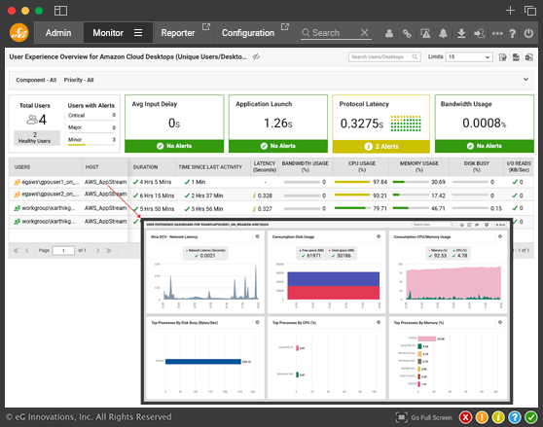The width and height of the screenshot is (543, 427).
Task: Clear the top search with the X
Action: tap(364, 32)
